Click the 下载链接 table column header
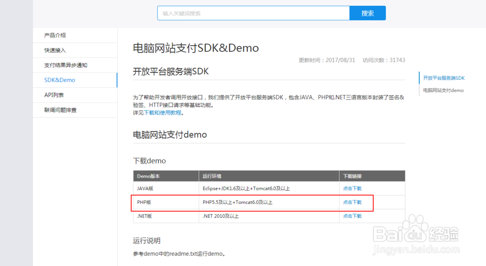The width and height of the screenshot is (486, 266). click(x=352, y=176)
